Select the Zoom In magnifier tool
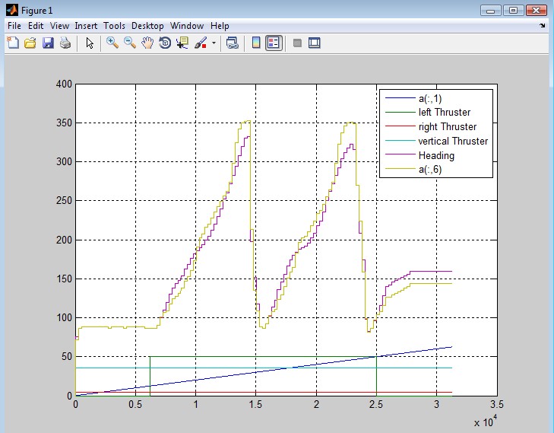The image size is (554, 433). (112, 43)
